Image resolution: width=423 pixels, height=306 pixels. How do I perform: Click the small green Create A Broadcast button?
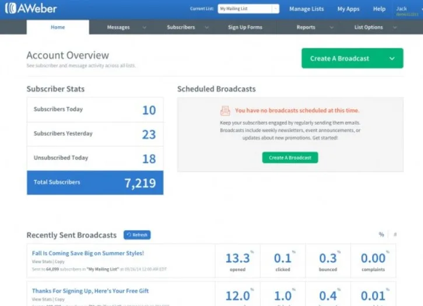click(x=290, y=157)
